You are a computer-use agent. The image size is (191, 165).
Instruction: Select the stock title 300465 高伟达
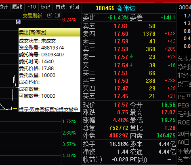(115, 8)
